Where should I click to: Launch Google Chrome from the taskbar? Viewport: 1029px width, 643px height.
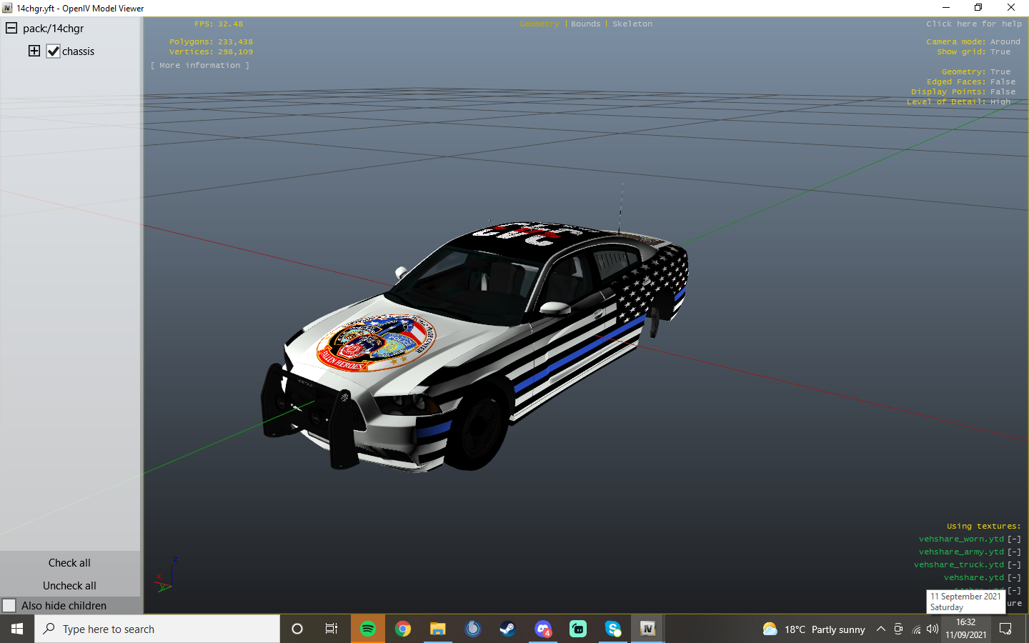point(403,629)
